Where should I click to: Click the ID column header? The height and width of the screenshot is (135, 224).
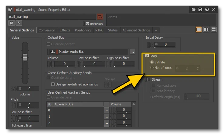point(50,104)
